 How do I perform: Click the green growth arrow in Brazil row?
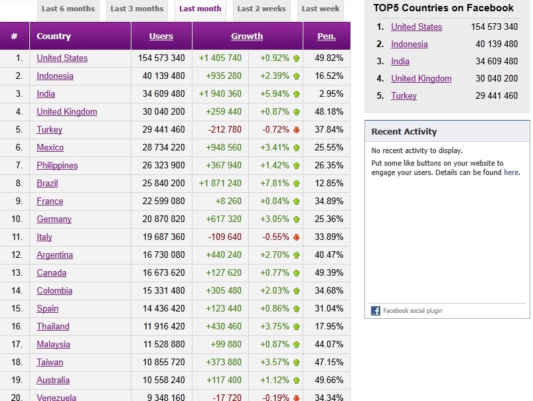click(296, 184)
